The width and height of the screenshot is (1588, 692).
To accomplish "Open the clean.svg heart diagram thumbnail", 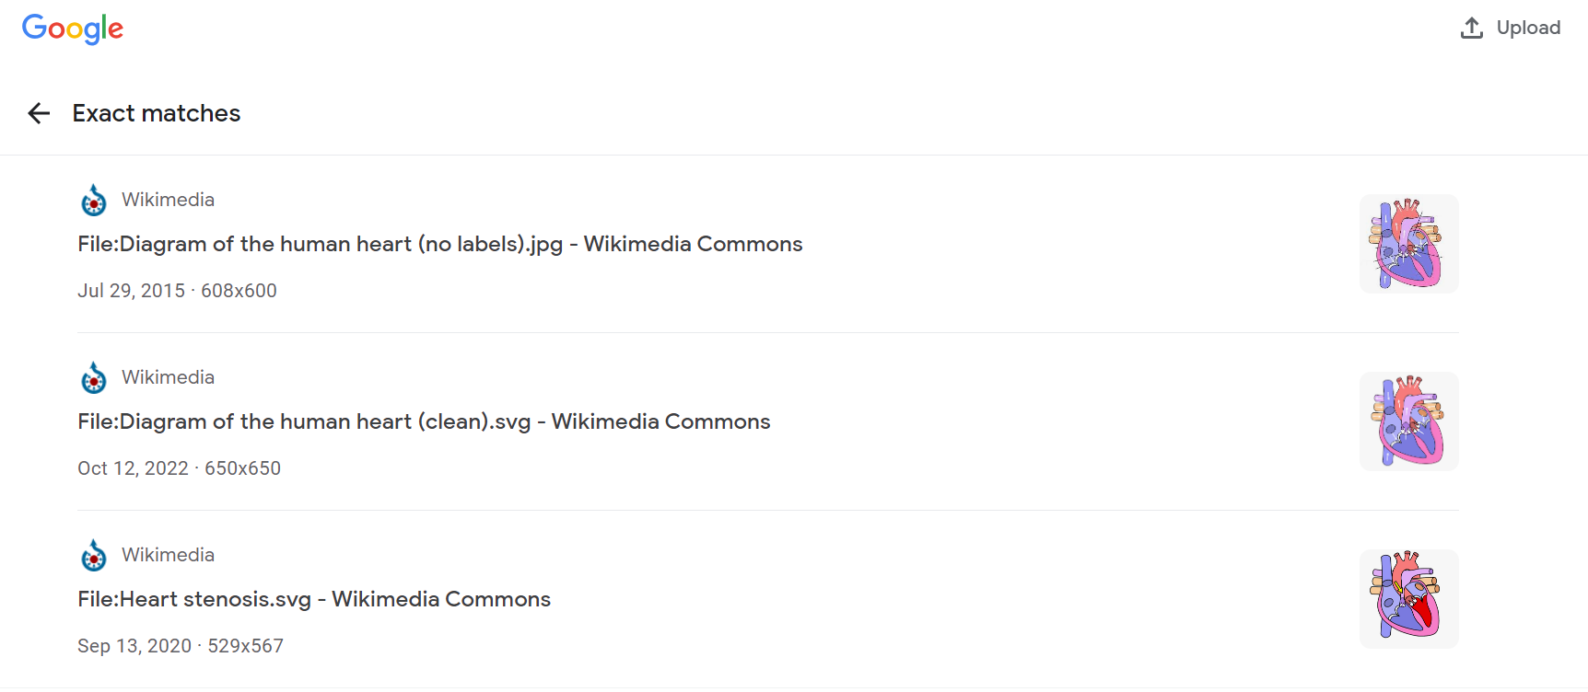I will (1408, 421).
